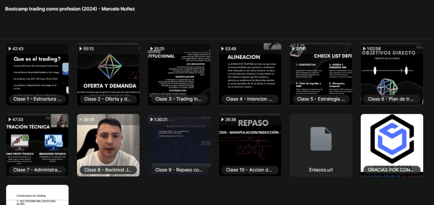The image size is (434, 205).
Task: Click play icon on 39:26 video
Action: click(x=81, y=119)
